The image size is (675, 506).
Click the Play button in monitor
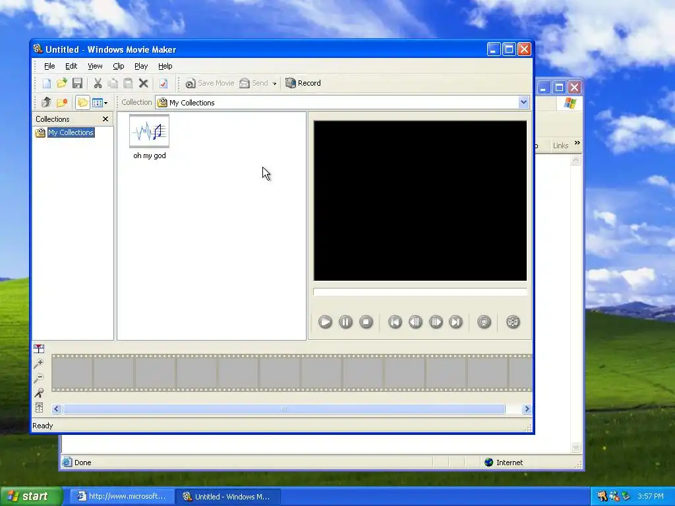tap(325, 322)
